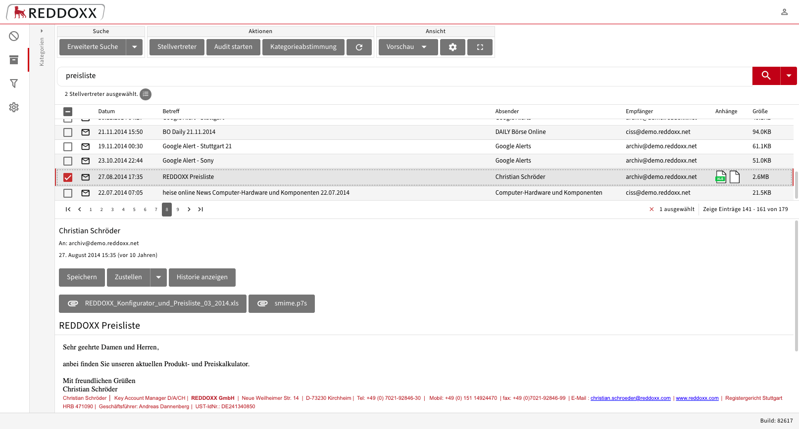Click the preview pane vertical scrollbar

point(797,286)
